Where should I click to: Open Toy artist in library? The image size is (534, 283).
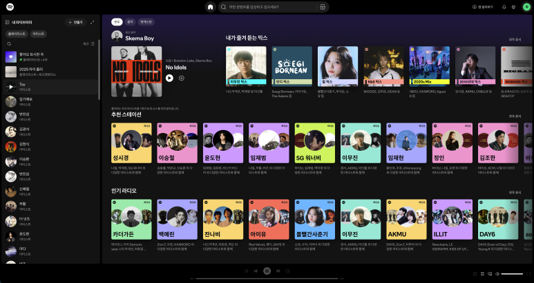[x=50, y=87]
